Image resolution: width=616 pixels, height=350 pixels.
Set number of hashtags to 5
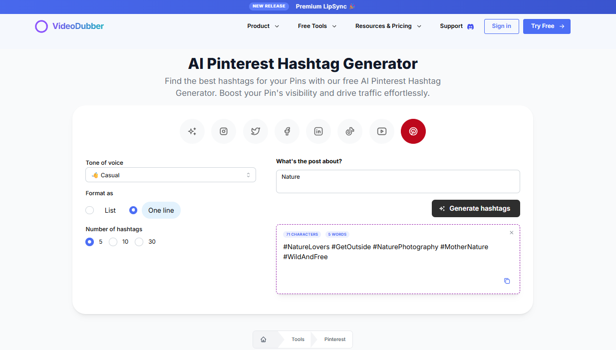(x=90, y=242)
